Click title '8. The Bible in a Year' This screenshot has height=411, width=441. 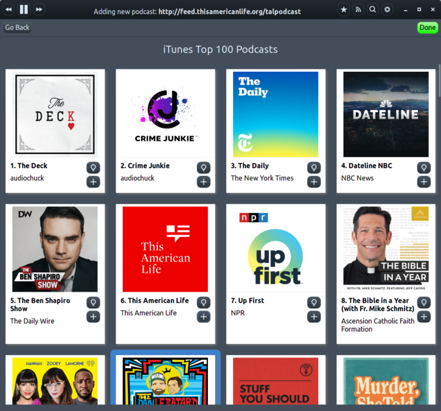point(378,304)
